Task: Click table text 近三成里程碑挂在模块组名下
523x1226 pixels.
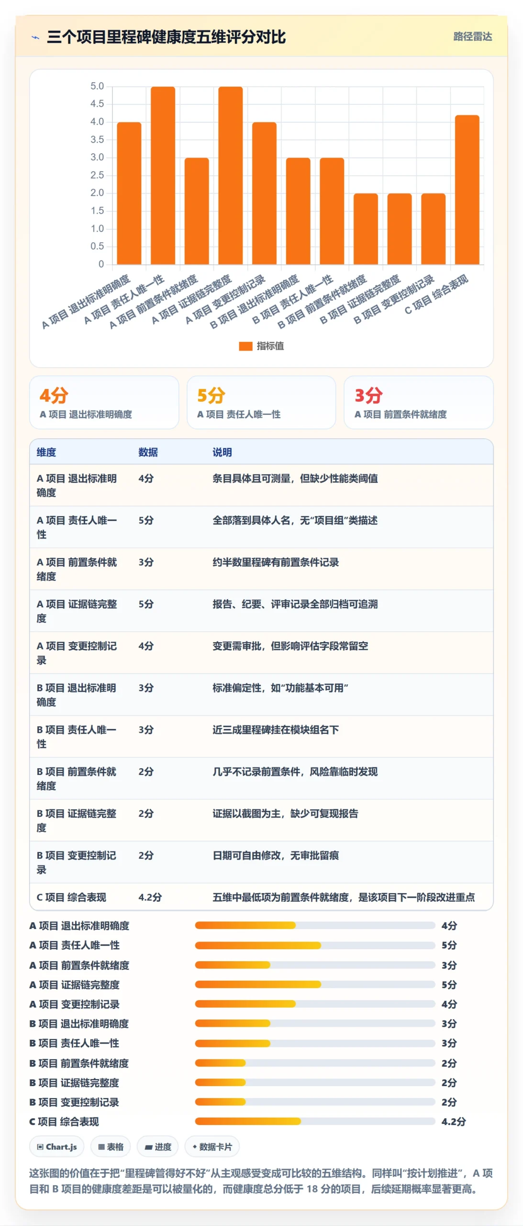Action: tap(276, 730)
